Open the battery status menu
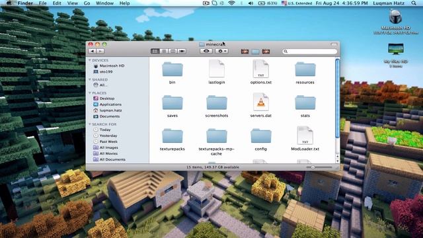The width and height of the screenshot is (423, 238). click(267, 3)
